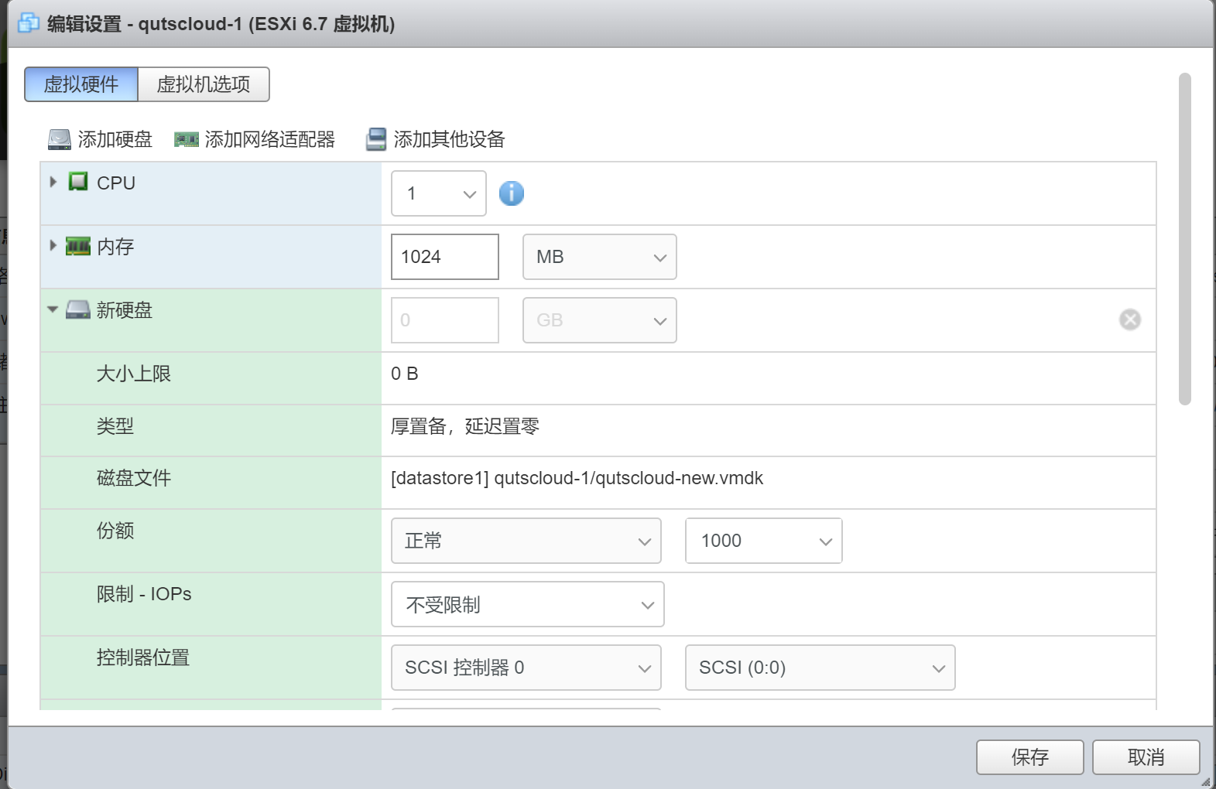Click the qutscloud-new.vmdk disk file path
The width and height of the screenshot is (1216, 789).
[x=577, y=478]
